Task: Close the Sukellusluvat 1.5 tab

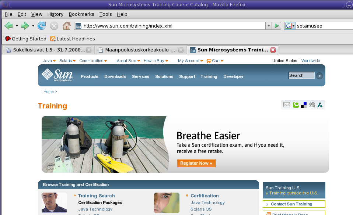Action: [89, 50]
